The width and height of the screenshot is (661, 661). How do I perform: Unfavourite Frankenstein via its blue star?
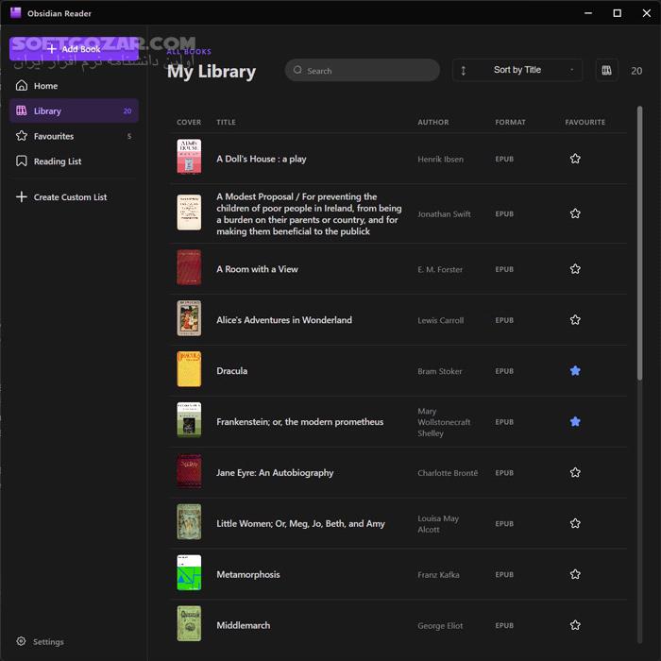[575, 421]
